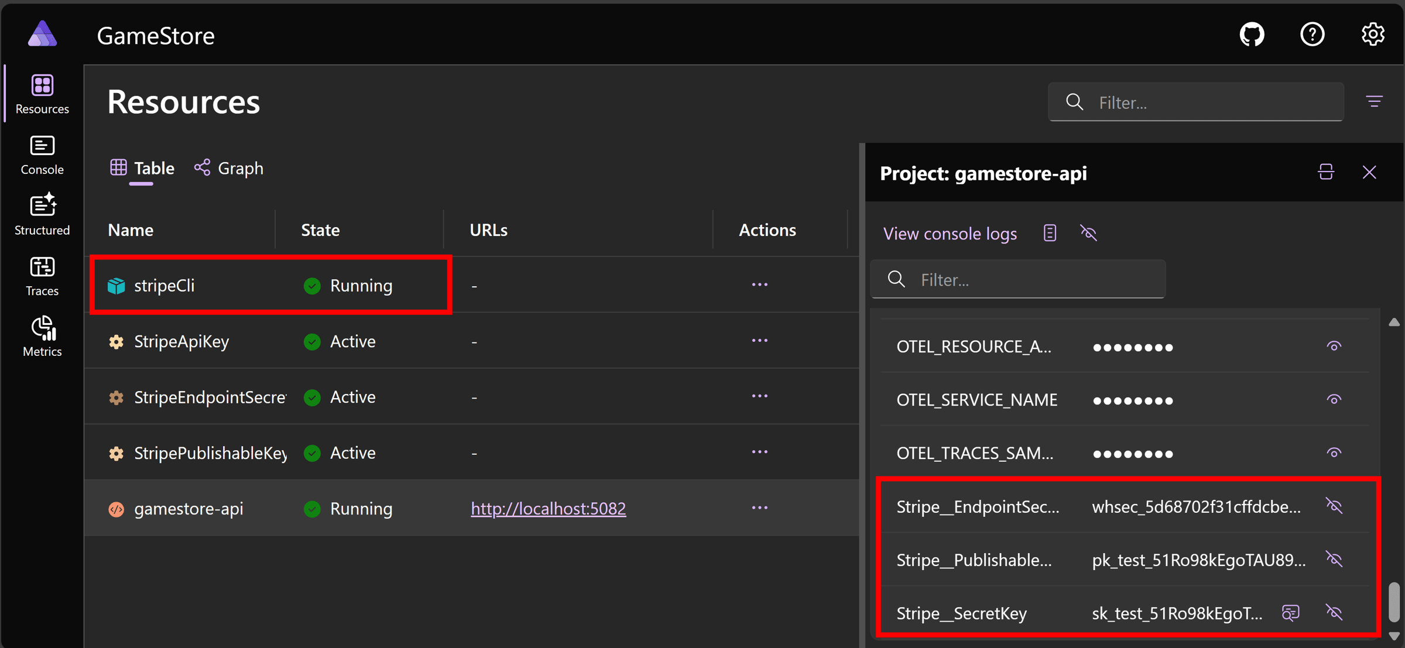The image size is (1405, 648).
Task: Open Structured logs in the sidebar
Action: (x=42, y=215)
